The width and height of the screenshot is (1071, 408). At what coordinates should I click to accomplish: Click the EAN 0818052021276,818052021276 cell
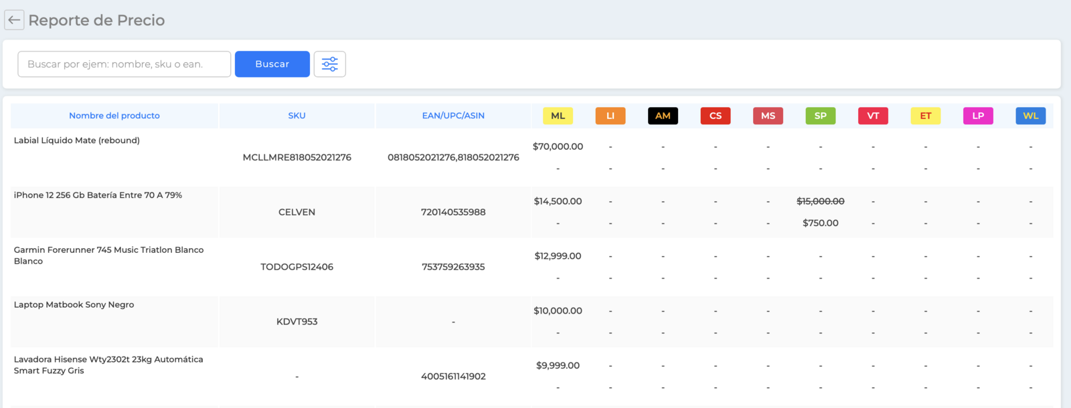(x=453, y=157)
